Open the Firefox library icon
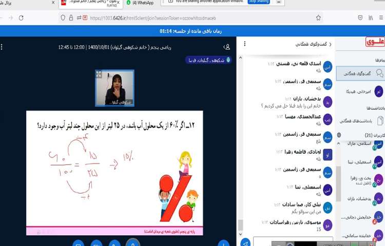The height and width of the screenshot is (246, 385). click(x=371, y=17)
